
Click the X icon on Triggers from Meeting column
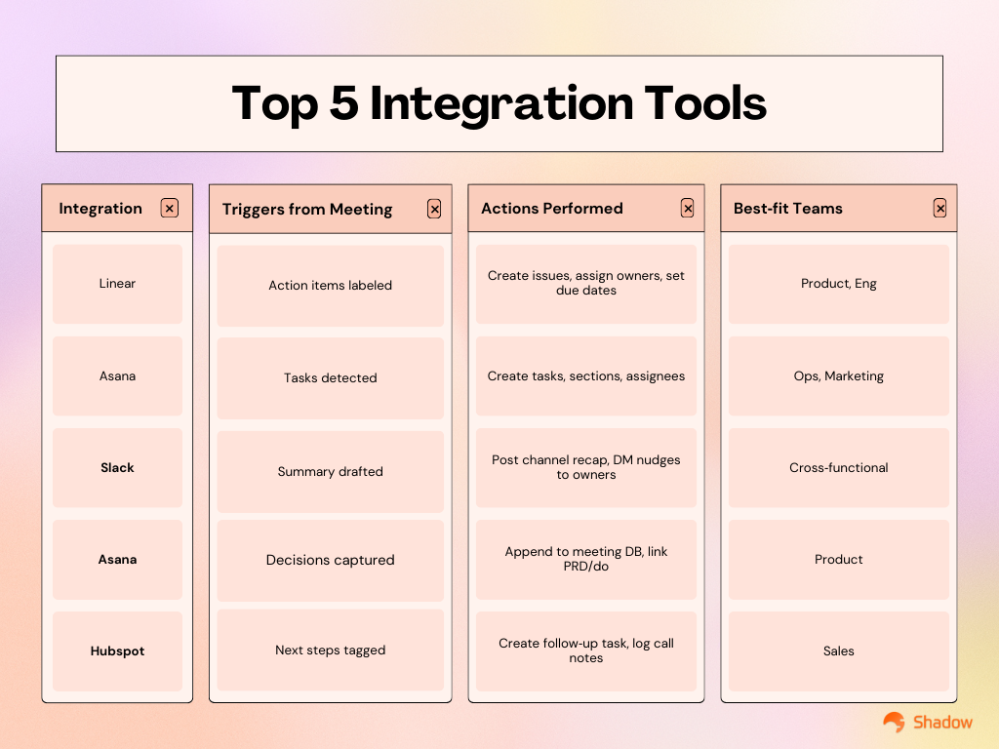(x=434, y=208)
